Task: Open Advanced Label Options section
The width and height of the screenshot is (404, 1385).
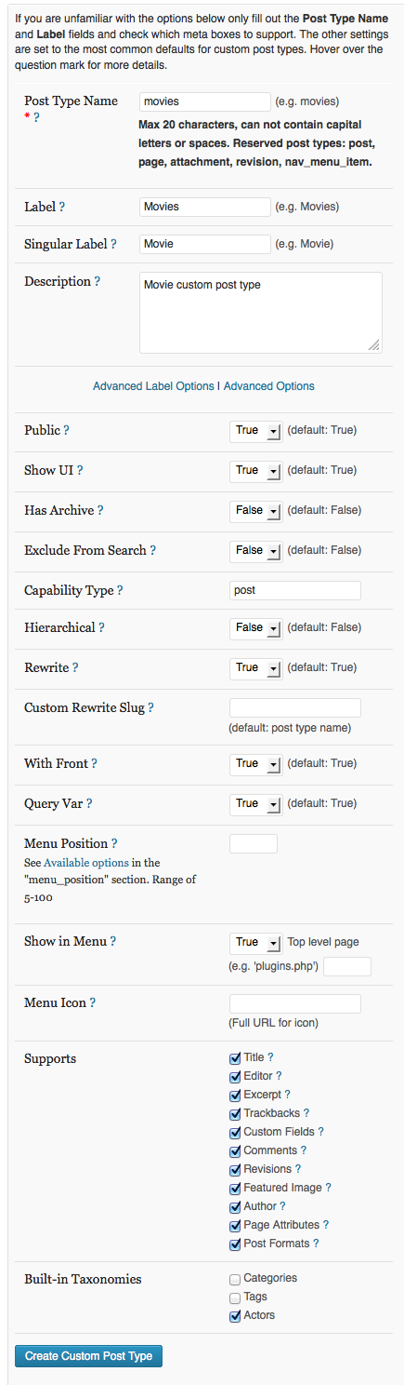Action: coord(153,386)
